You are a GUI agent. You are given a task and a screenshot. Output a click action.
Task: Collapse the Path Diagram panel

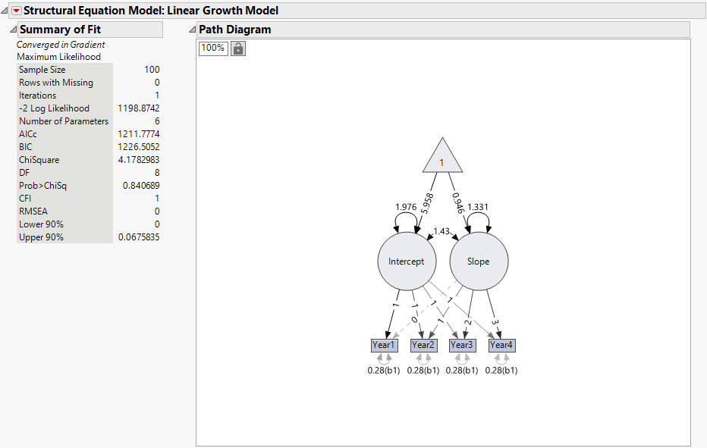tap(192, 29)
